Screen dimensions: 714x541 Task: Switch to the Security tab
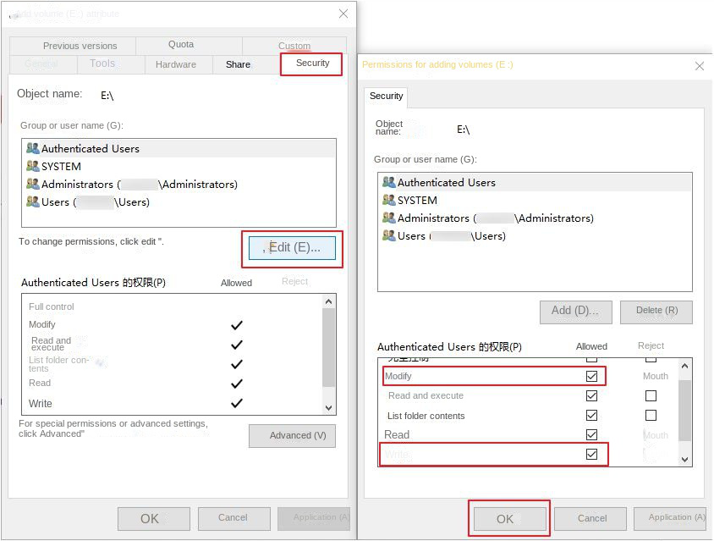[x=312, y=63]
